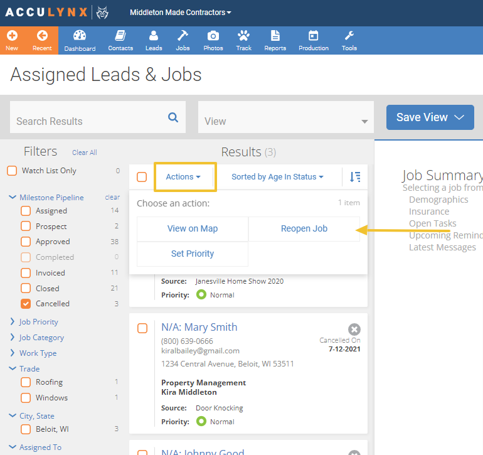The image size is (483, 455).
Task: Check the Roofing trade filter
Action: pyautogui.click(x=26, y=382)
